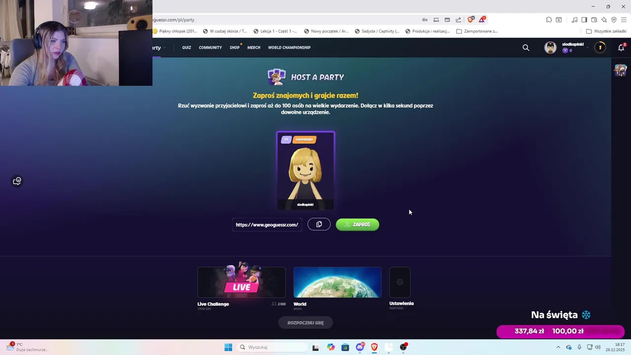
Task: Open Microsoft Store from taskbar
Action: point(345,347)
